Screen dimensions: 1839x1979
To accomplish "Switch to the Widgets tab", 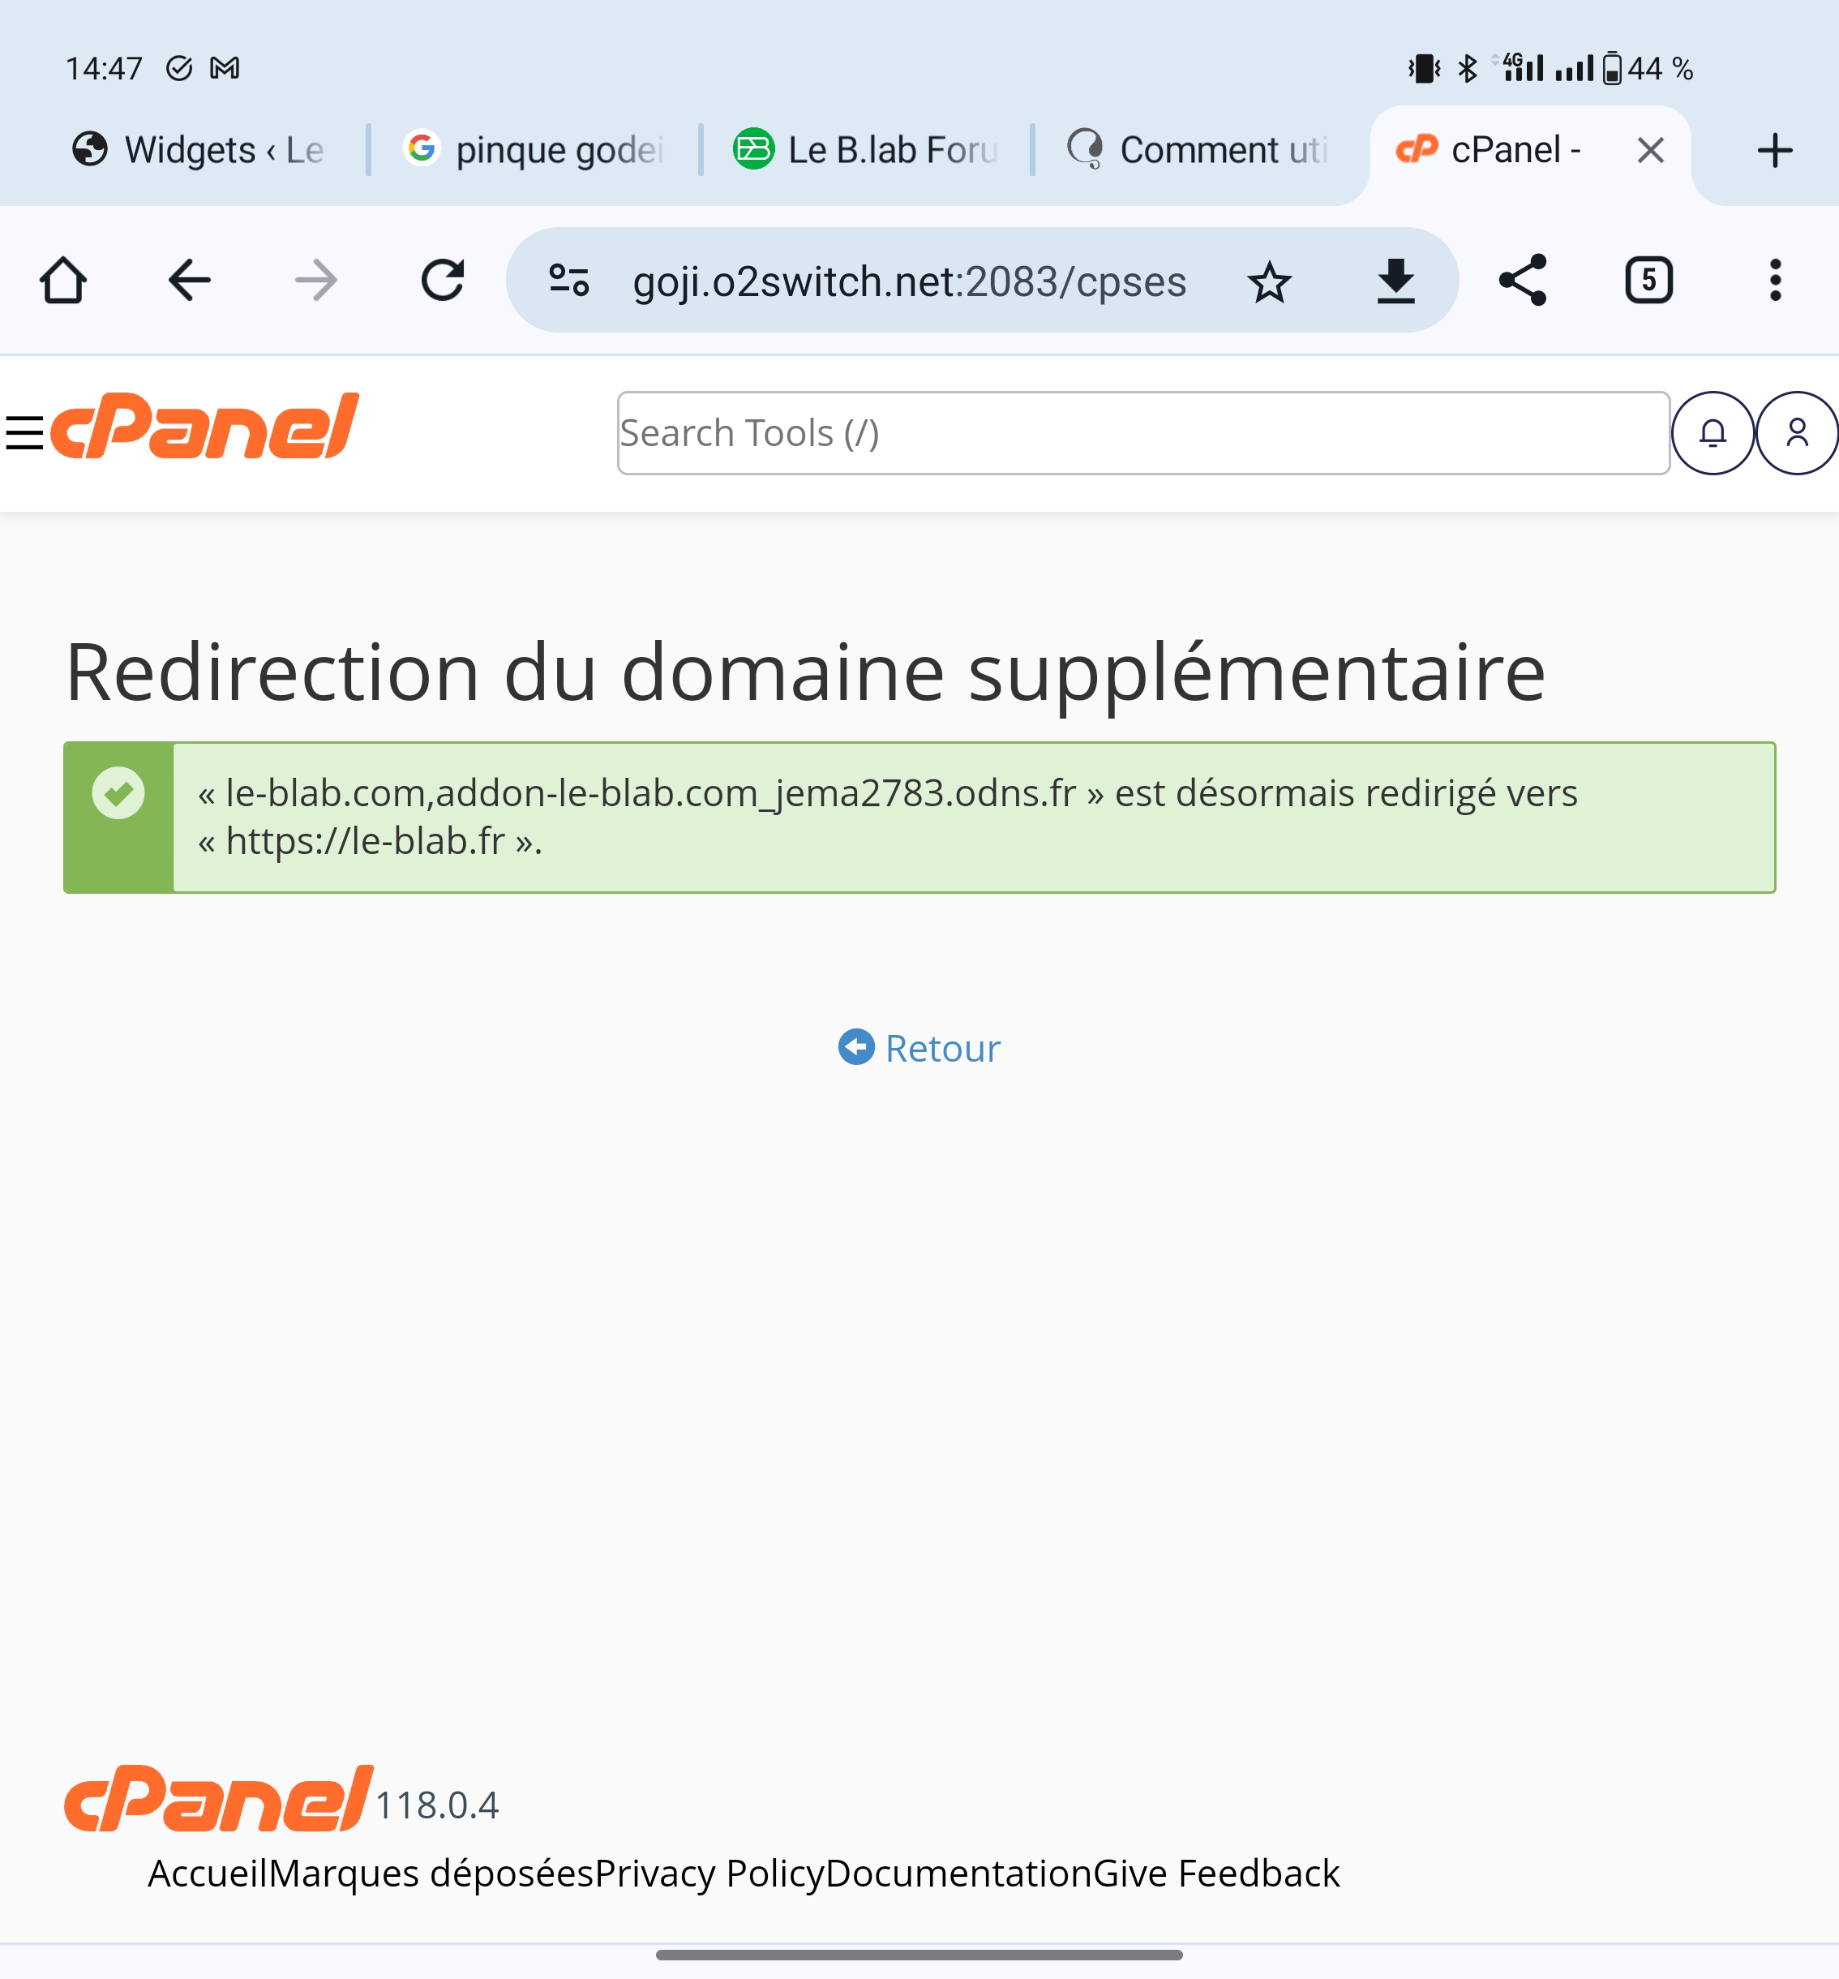I will [198, 150].
